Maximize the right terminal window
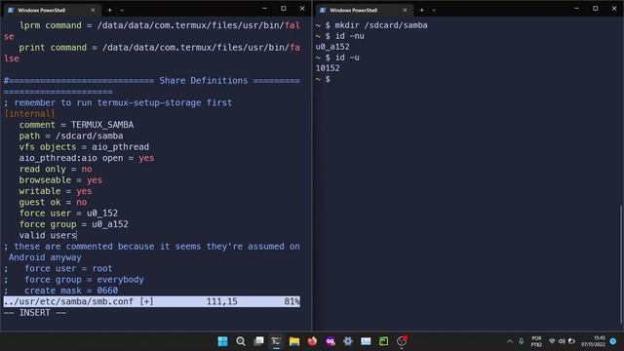The height and width of the screenshot is (351, 624). point(596,9)
